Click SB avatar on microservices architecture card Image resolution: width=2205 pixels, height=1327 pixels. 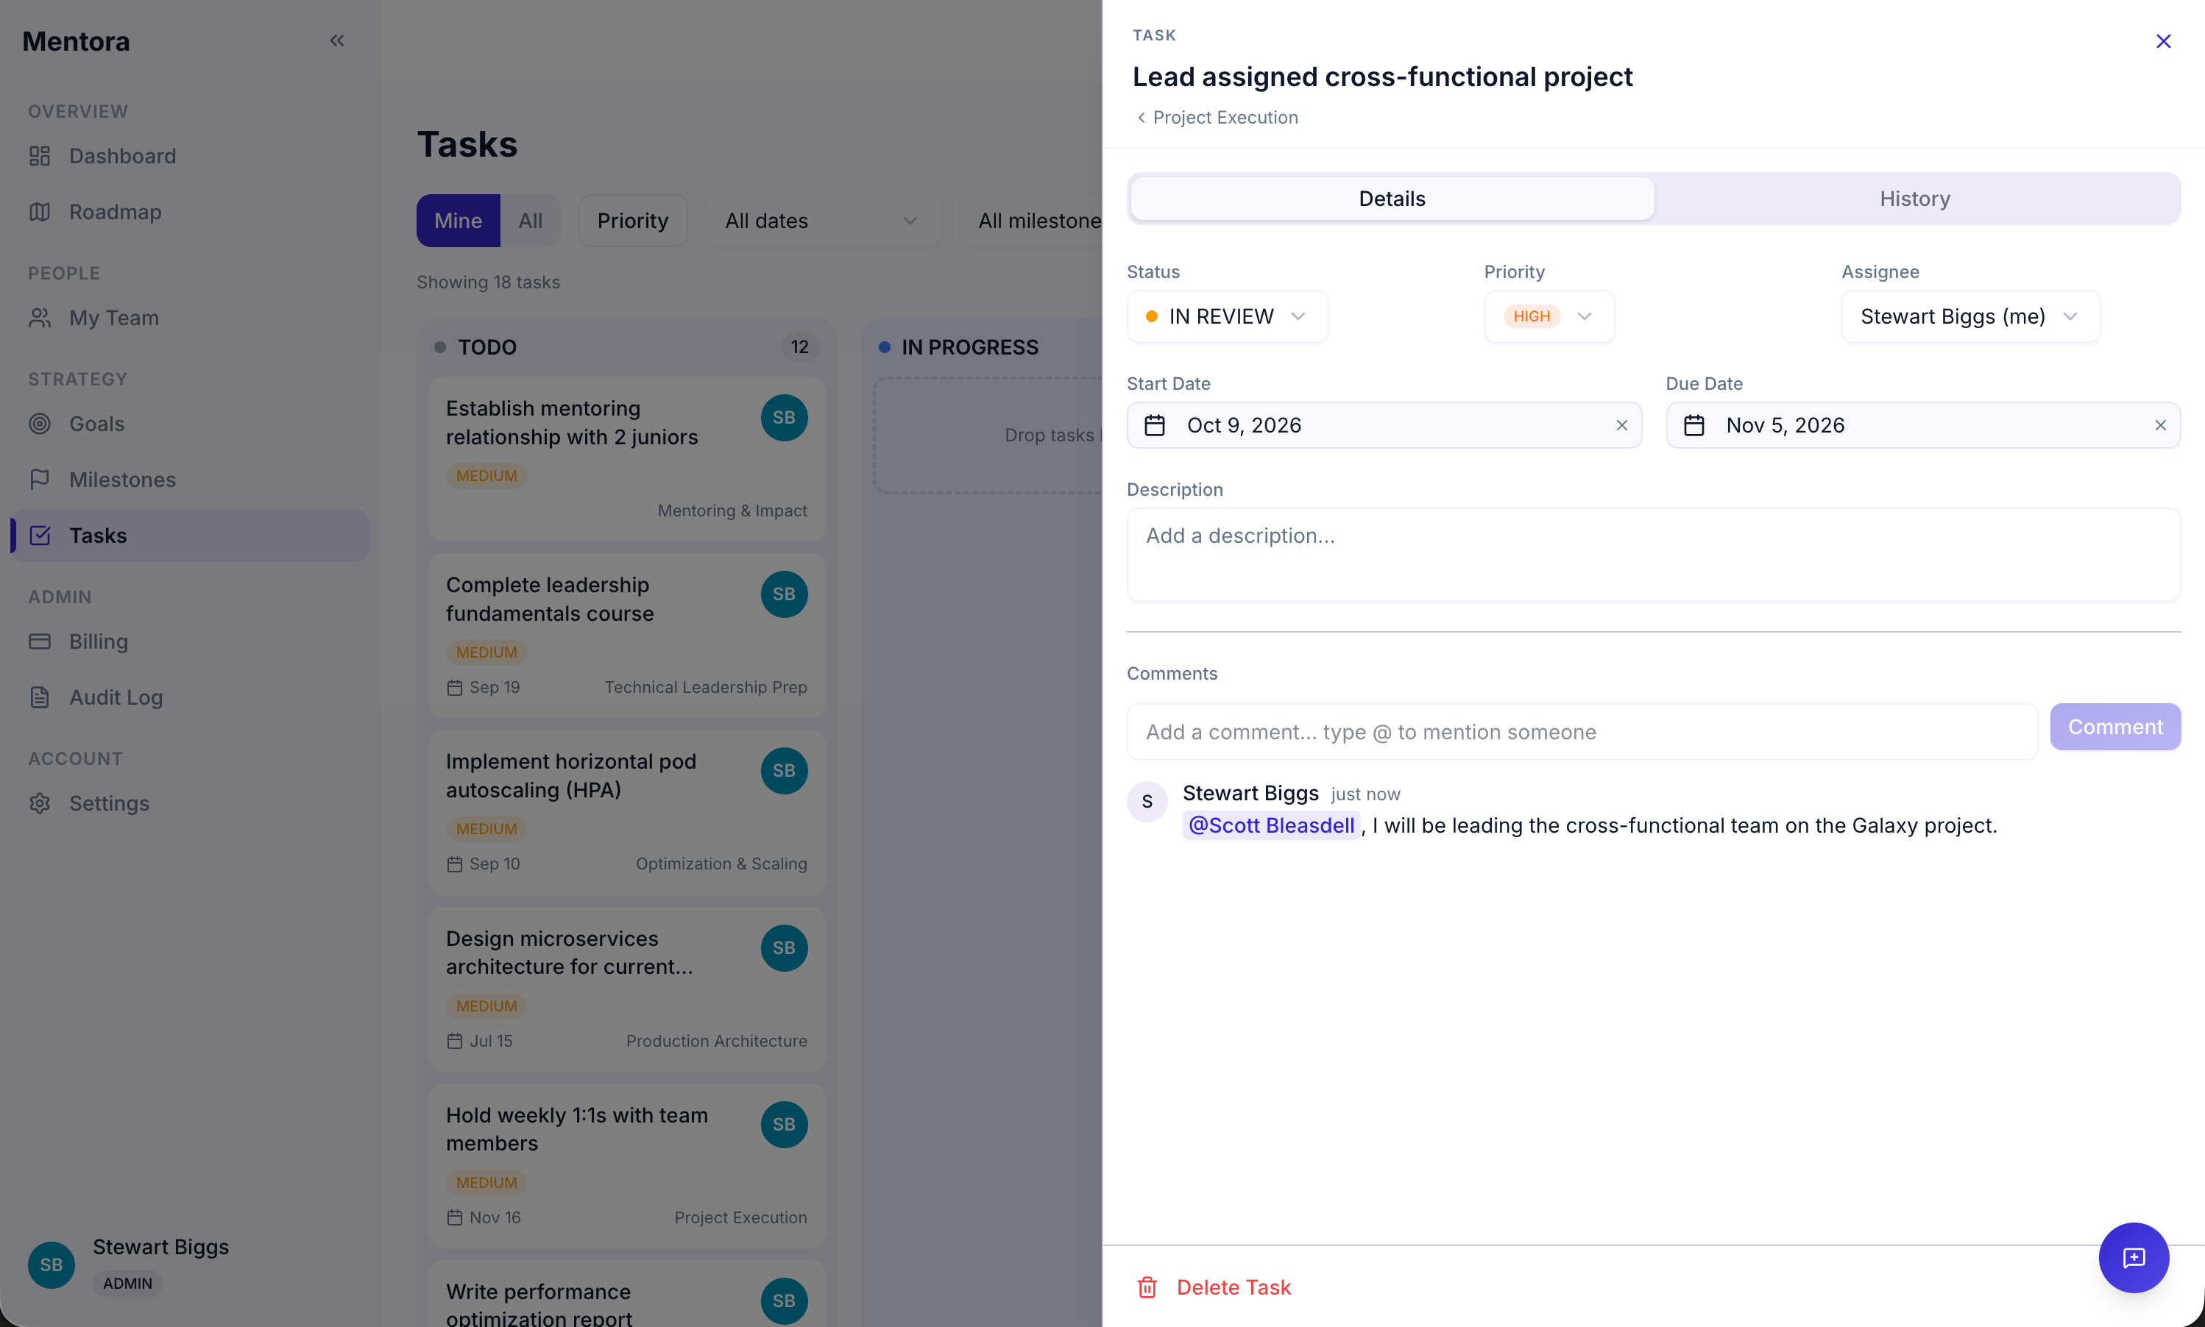784,948
